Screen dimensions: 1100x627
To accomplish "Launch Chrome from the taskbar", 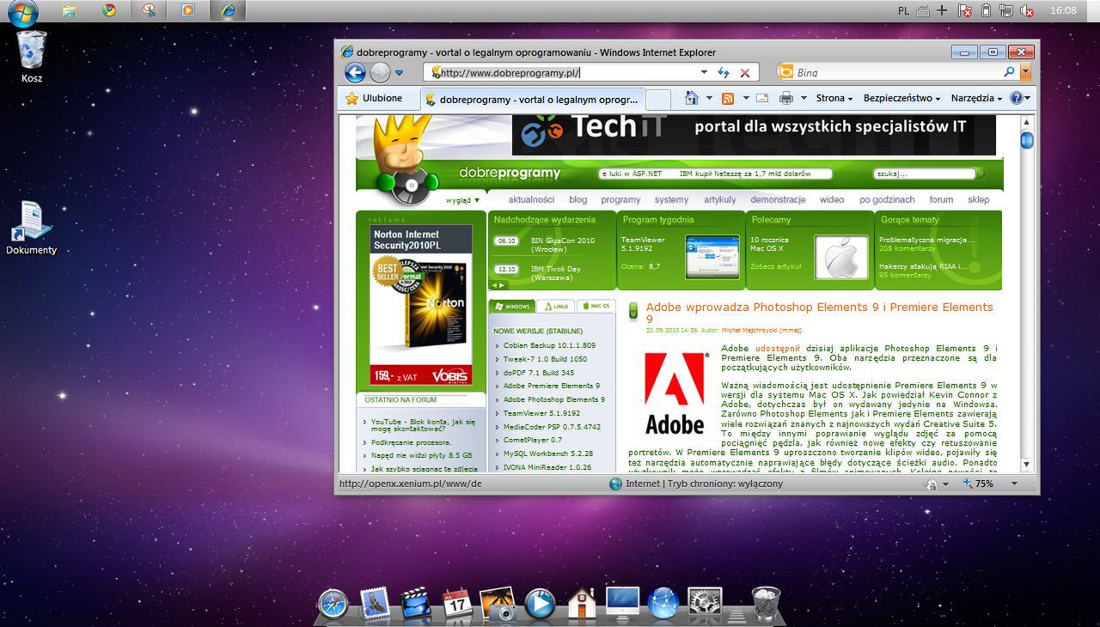I will coord(109,10).
